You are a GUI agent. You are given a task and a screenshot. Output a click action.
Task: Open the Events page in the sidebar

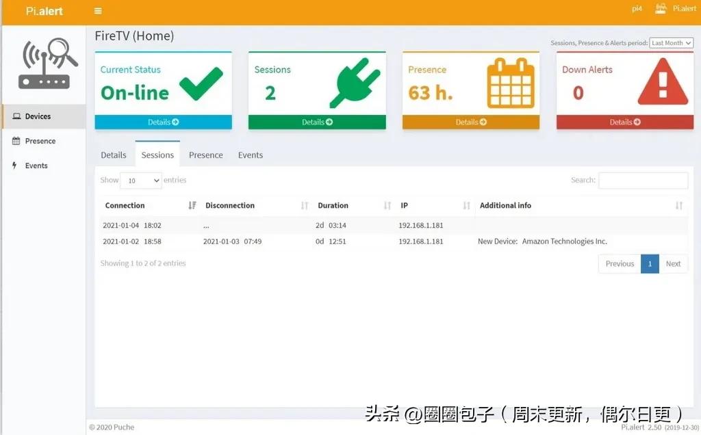pyautogui.click(x=44, y=166)
